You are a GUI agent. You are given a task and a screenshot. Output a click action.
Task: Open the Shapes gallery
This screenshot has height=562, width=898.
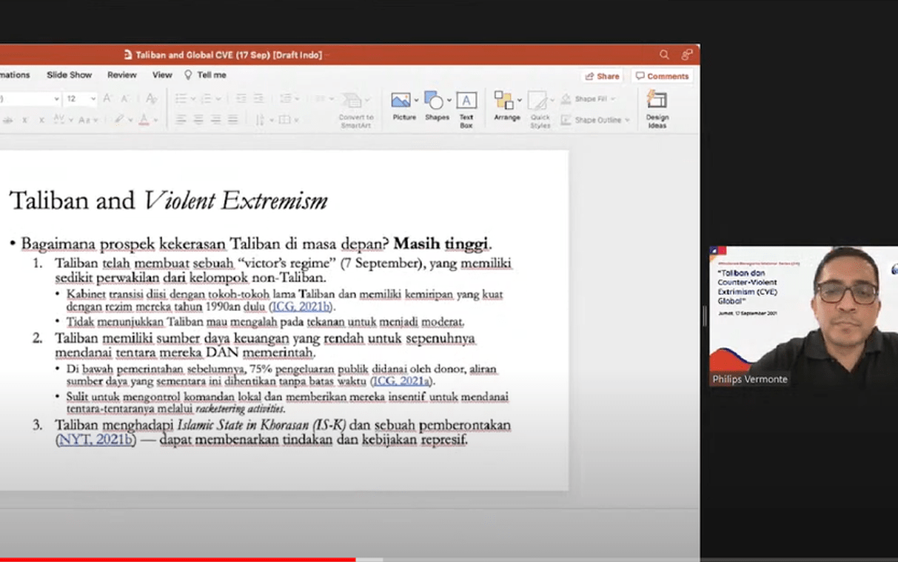coord(434,101)
